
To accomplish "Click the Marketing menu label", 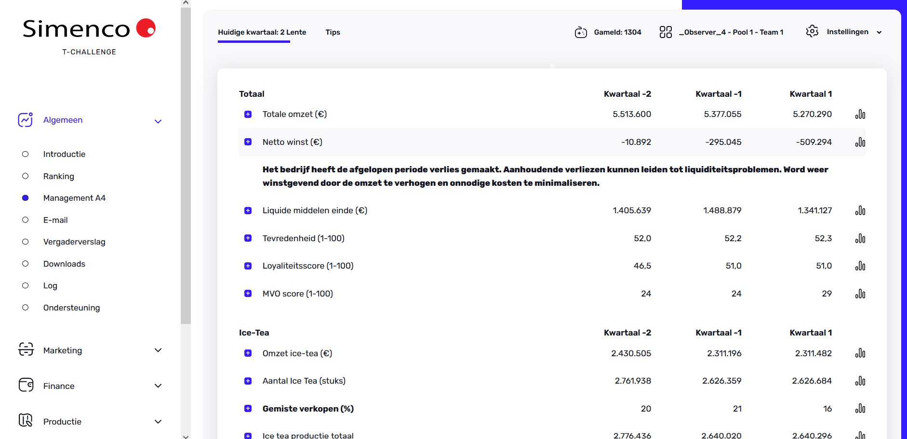I will pyautogui.click(x=63, y=350).
